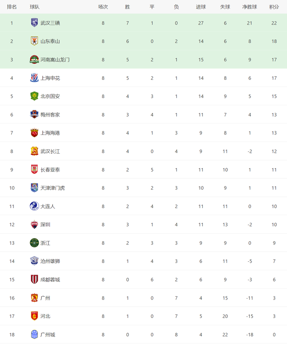Sort by the 积分 column header
Screen dimensions: 287x347
(x=274, y=7)
